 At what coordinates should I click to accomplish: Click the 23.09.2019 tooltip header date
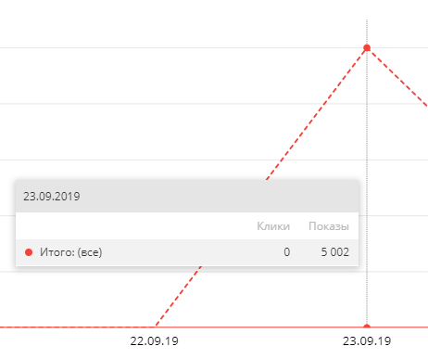tap(52, 197)
